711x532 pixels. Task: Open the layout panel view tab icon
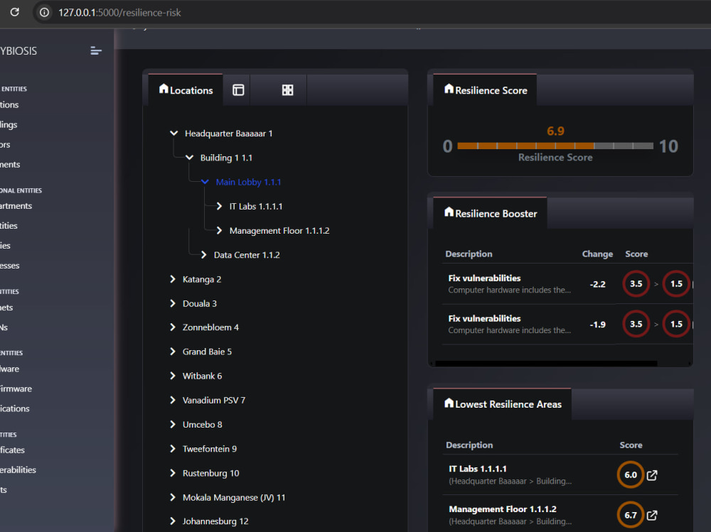238,89
